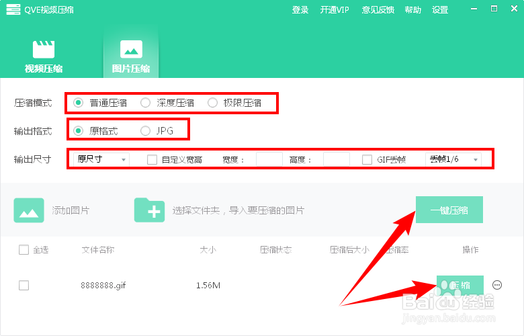
Task: Click the 文件名称 column header
Action: tap(98, 250)
